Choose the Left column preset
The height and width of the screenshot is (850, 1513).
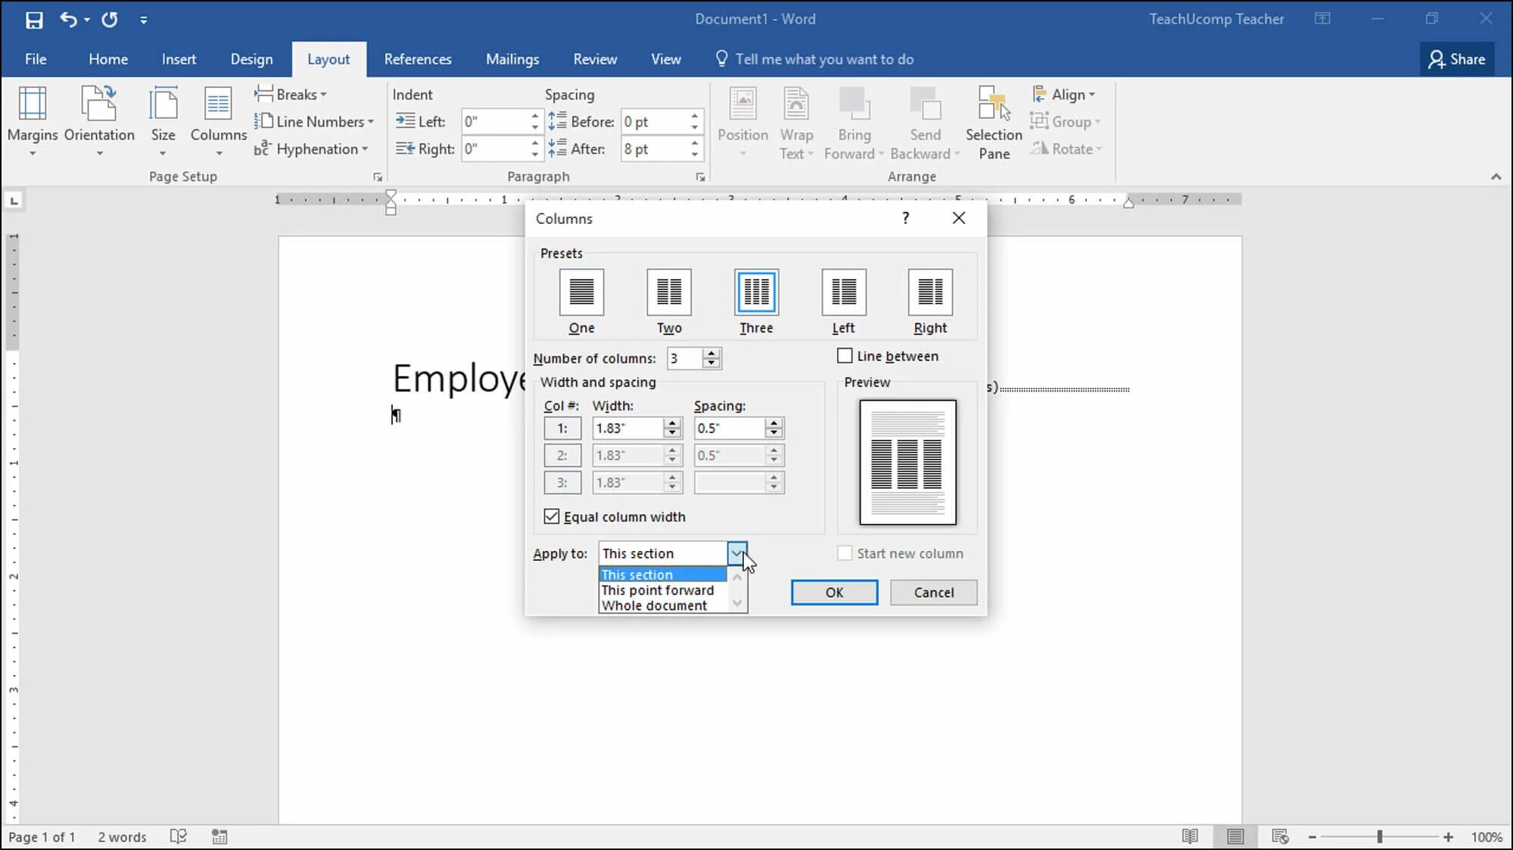(843, 292)
